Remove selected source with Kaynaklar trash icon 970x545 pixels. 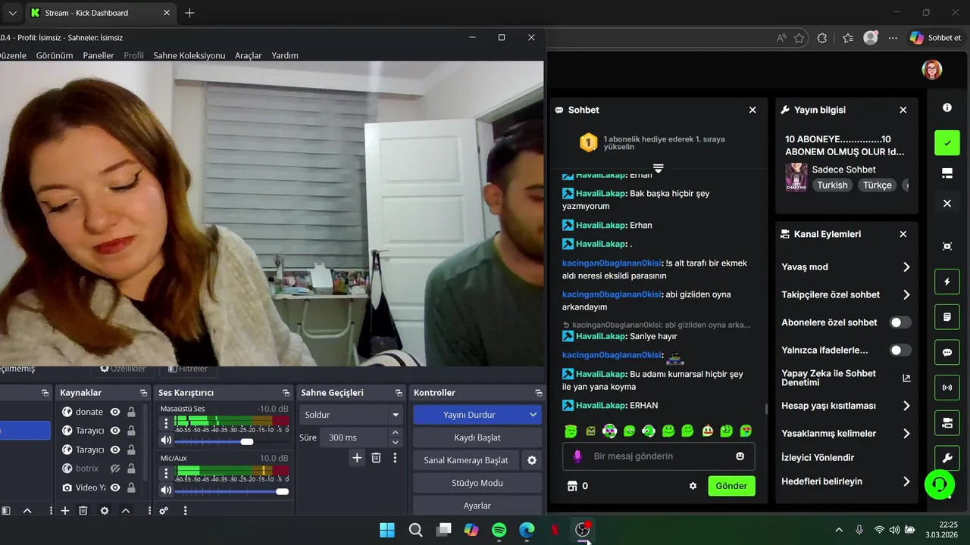click(x=83, y=511)
